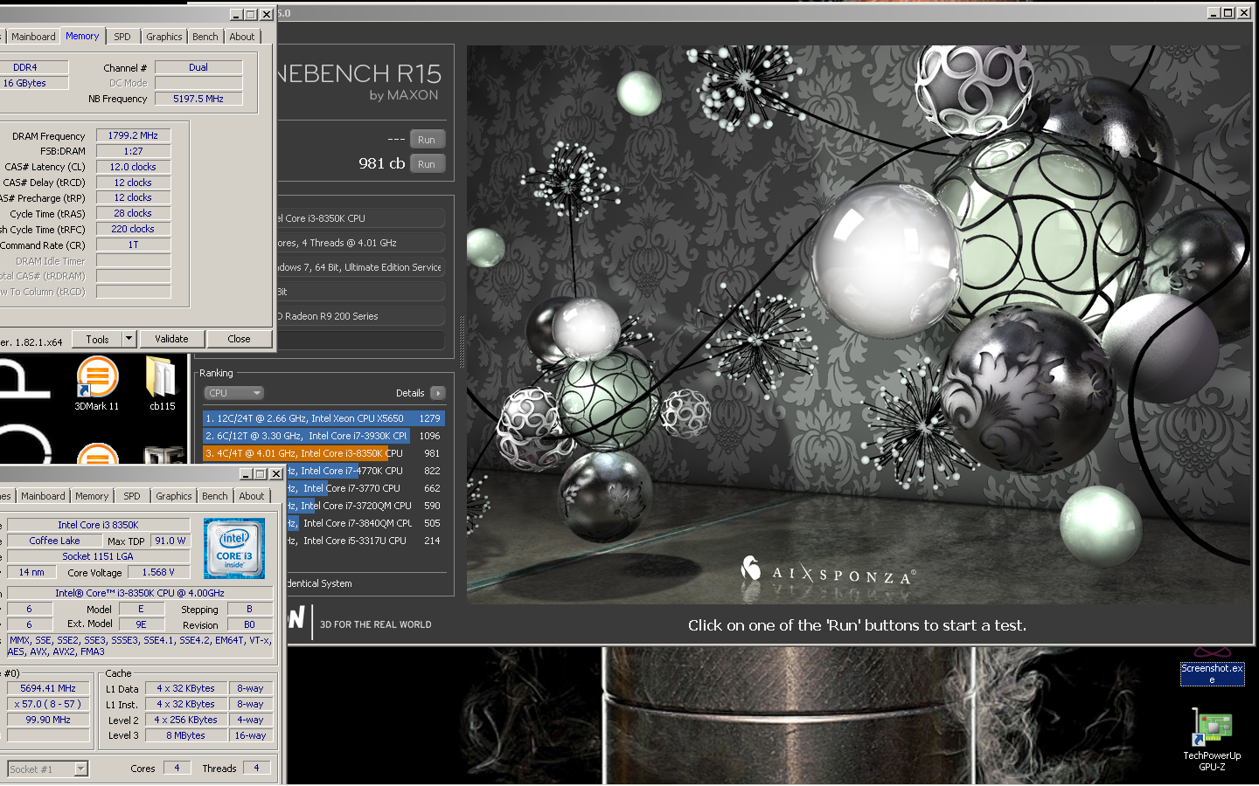Switch to Memory tab in upper CPU-Z window
Image resolution: width=1259 pixels, height=786 pixels.
click(x=82, y=37)
